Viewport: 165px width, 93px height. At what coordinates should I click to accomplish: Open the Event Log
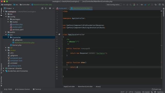tap(156, 89)
